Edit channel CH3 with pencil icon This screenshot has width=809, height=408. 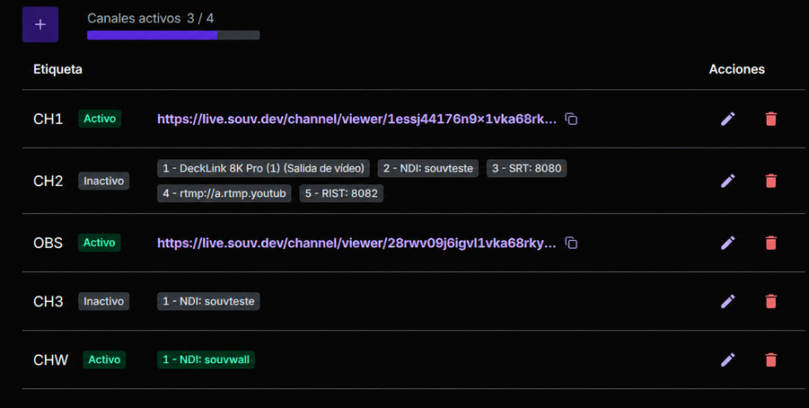pyautogui.click(x=727, y=301)
